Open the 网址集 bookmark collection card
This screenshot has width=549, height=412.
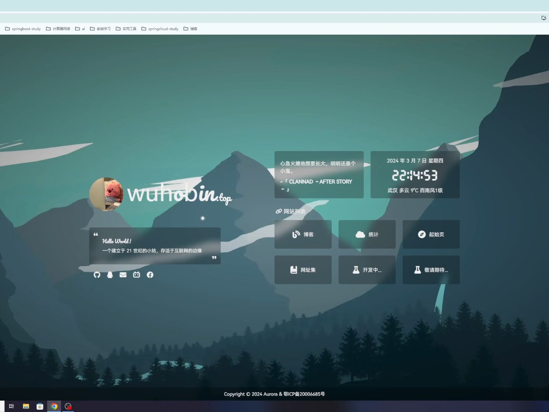coord(303,270)
